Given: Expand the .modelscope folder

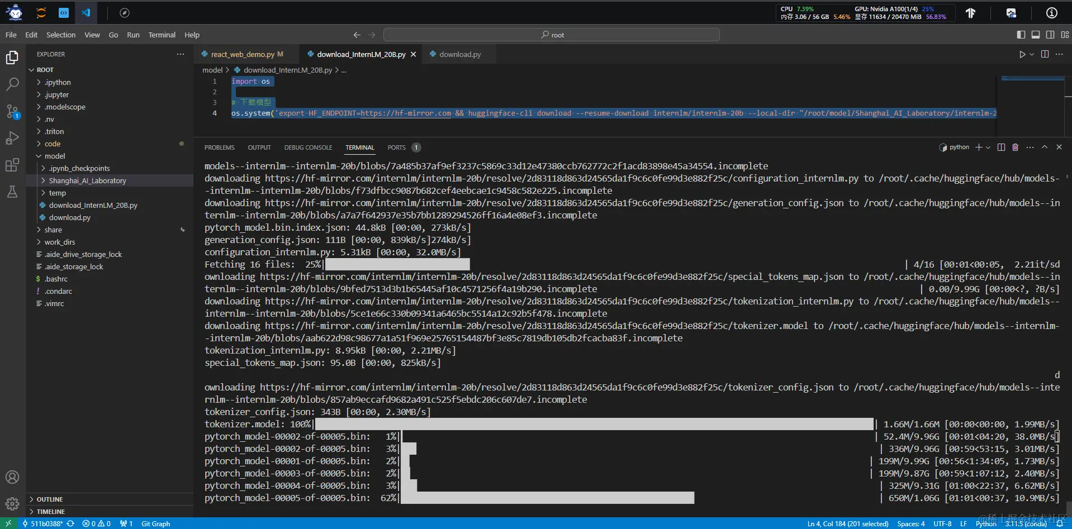Looking at the screenshot, I should pyautogui.click(x=110, y=107).
